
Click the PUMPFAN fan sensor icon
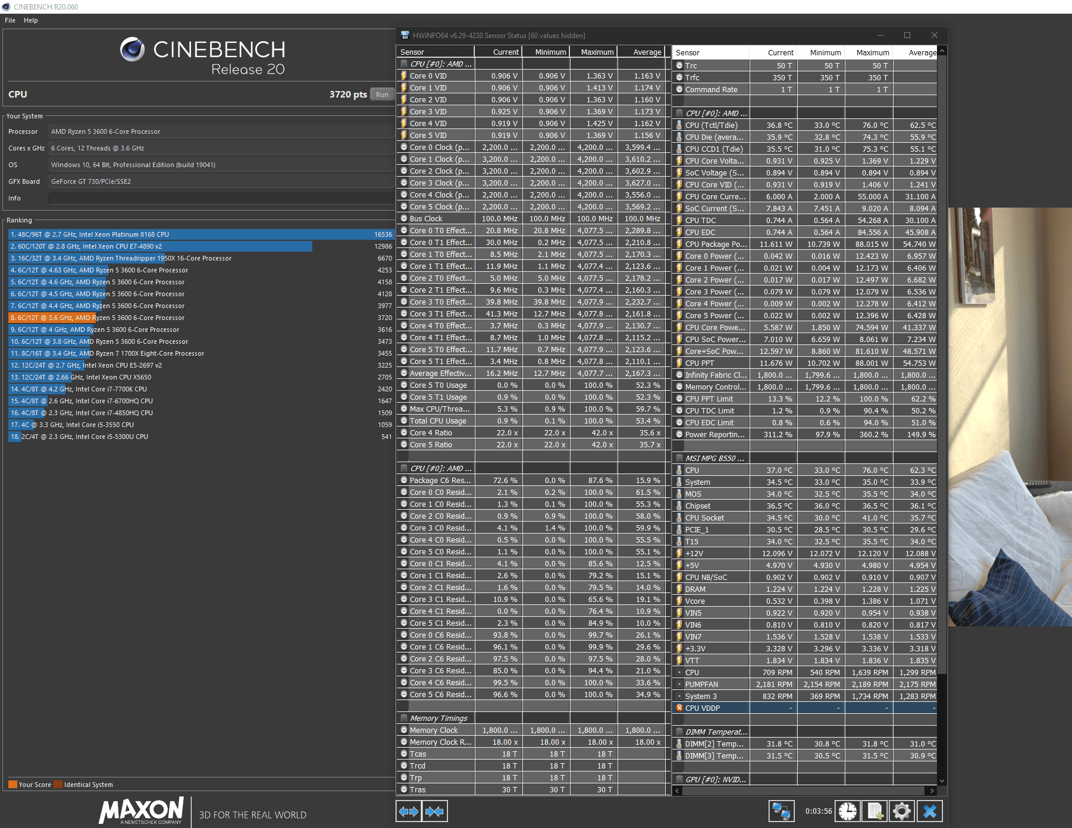pos(679,685)
